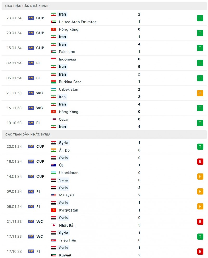Click the CUP competition icon for 23.01.24 Iran match

[31, 18]
